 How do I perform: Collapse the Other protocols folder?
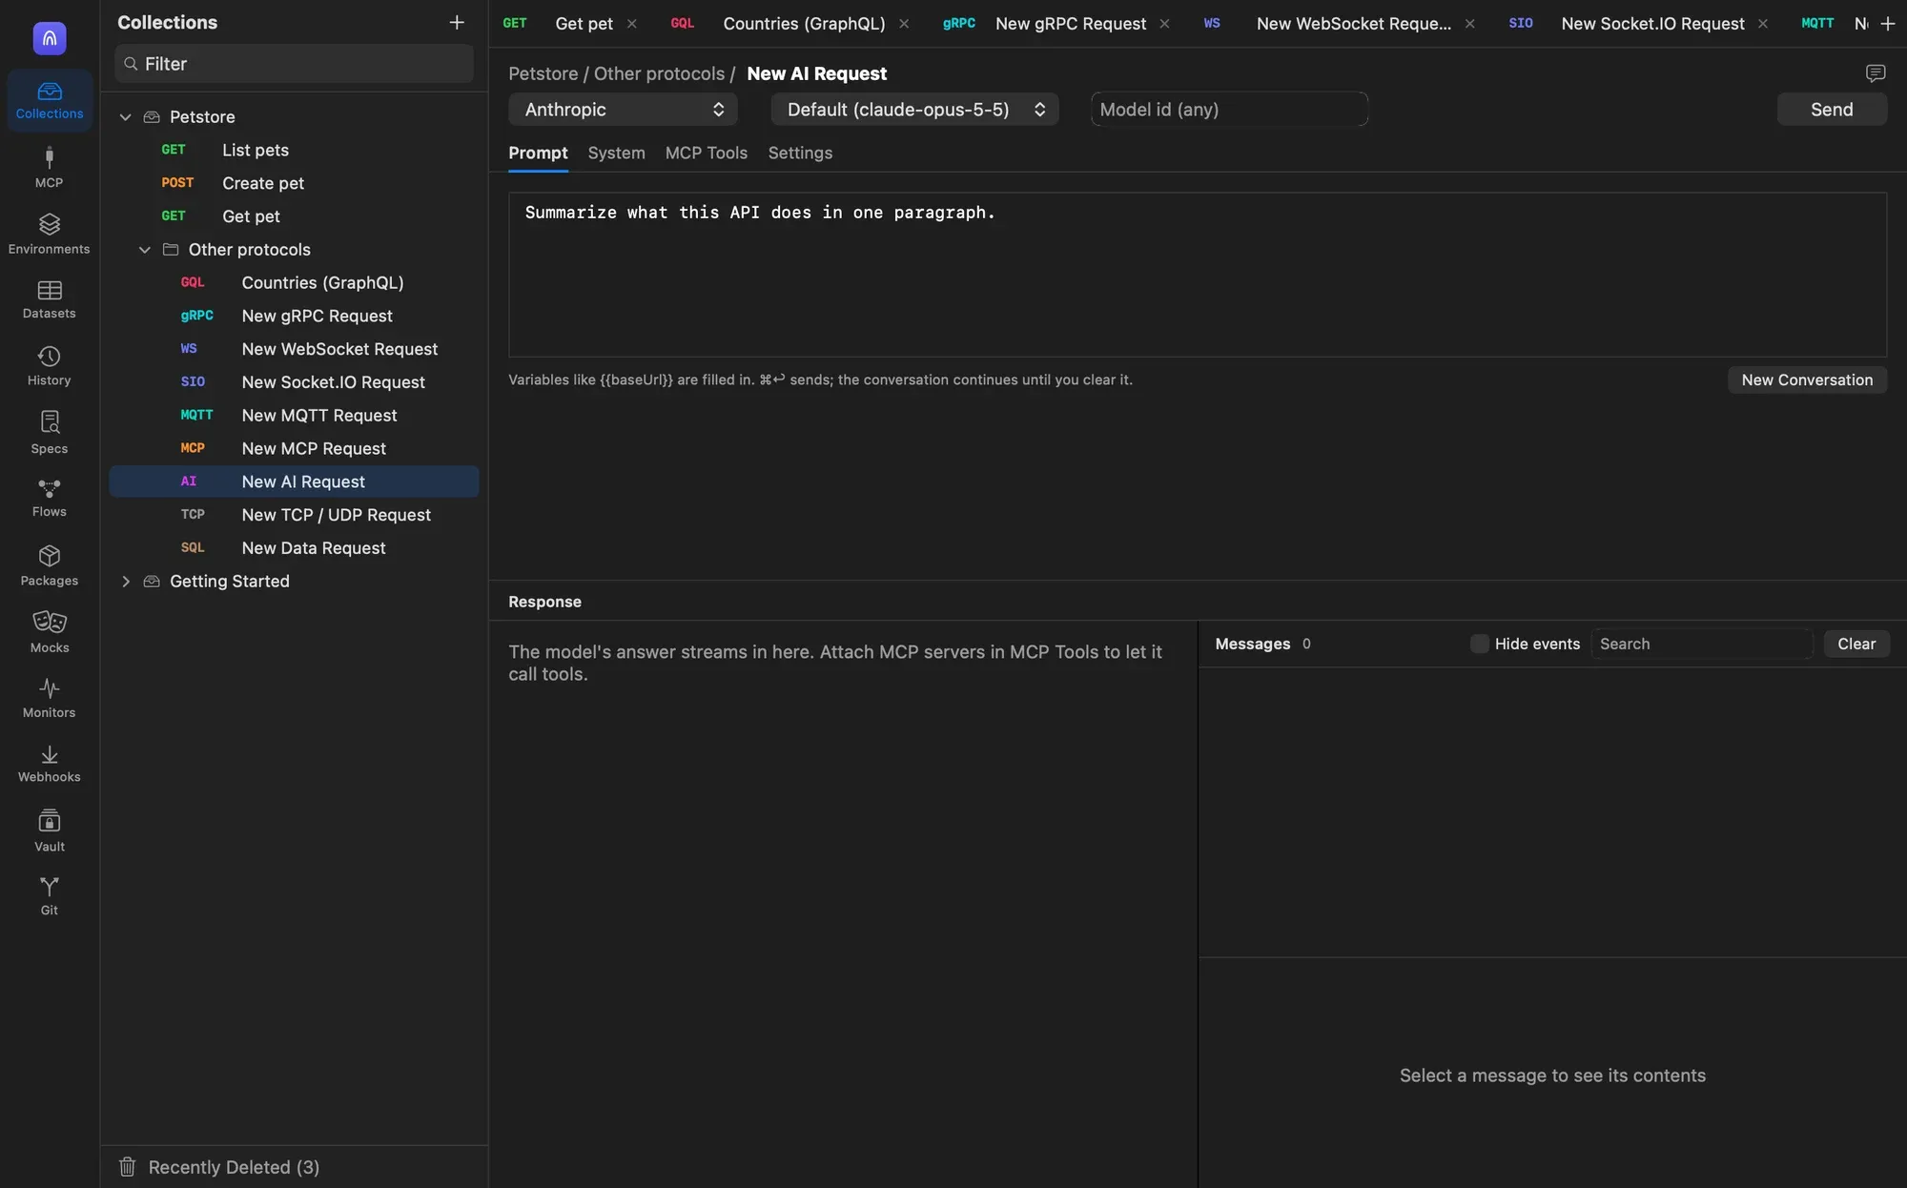click(x=145, y=250)
